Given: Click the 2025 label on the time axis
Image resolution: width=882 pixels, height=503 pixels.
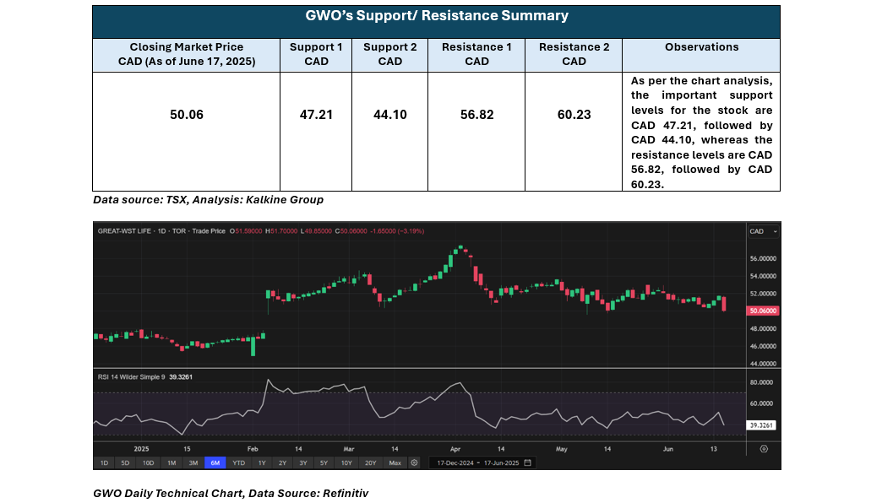Looking at the screenshot, I should [x=141, y=449].
